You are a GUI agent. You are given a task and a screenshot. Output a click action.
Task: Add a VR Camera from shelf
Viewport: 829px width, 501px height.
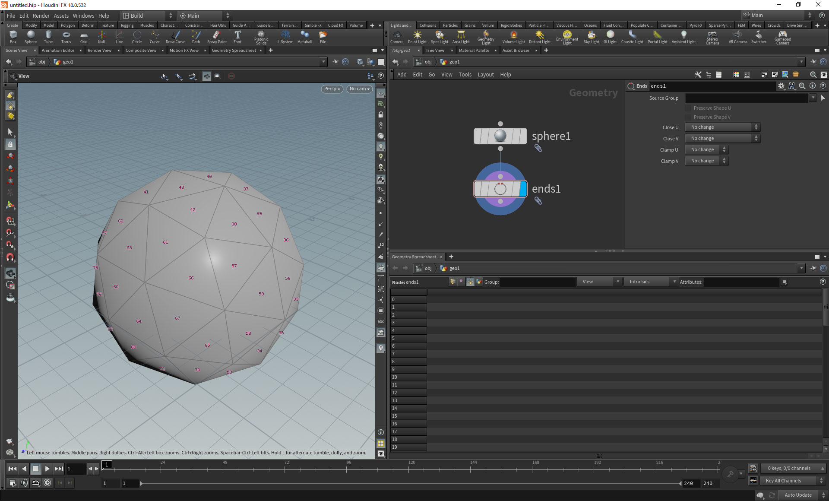(738, 37)
